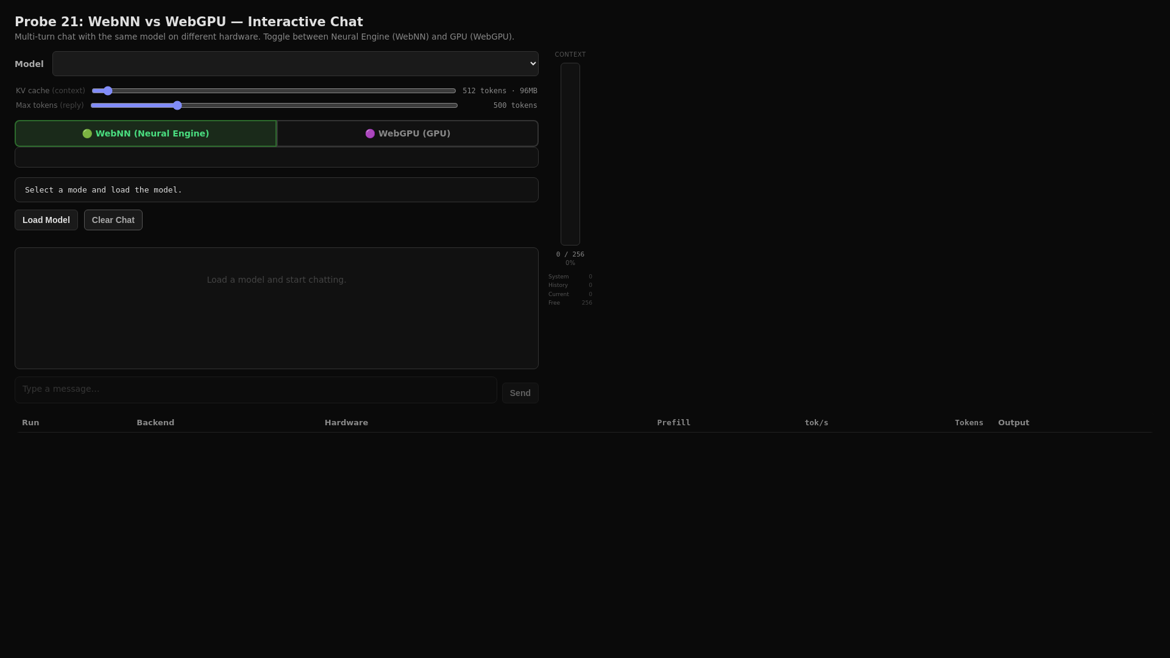Viewport: 1170px width, 658px height.
Task: Click the Backend column header
Action: [x=155, y=423]
